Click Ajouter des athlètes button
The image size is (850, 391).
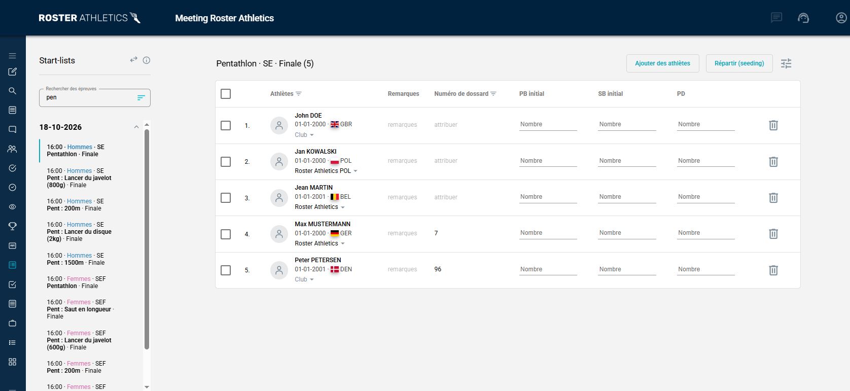coord(662,63)
